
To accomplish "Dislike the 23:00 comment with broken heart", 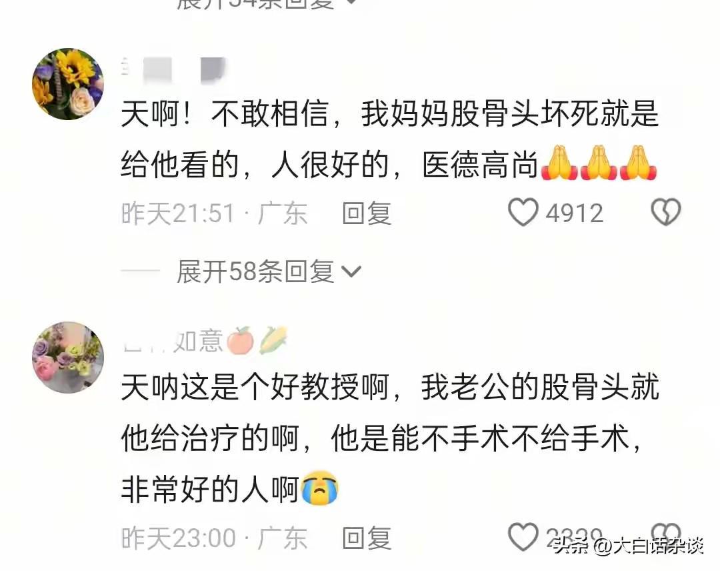I will point(666,534).
